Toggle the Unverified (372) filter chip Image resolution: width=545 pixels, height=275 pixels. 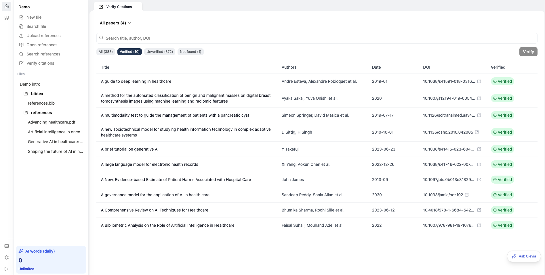159,51
